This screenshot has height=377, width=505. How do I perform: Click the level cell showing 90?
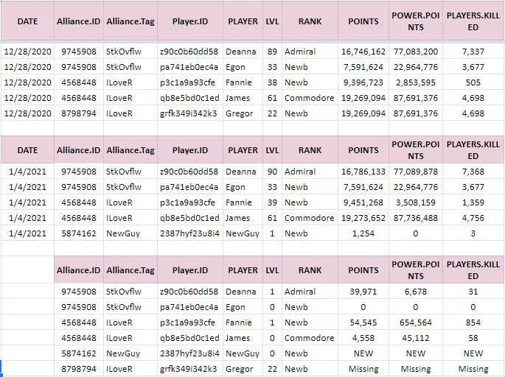click(x=273, y=172)
